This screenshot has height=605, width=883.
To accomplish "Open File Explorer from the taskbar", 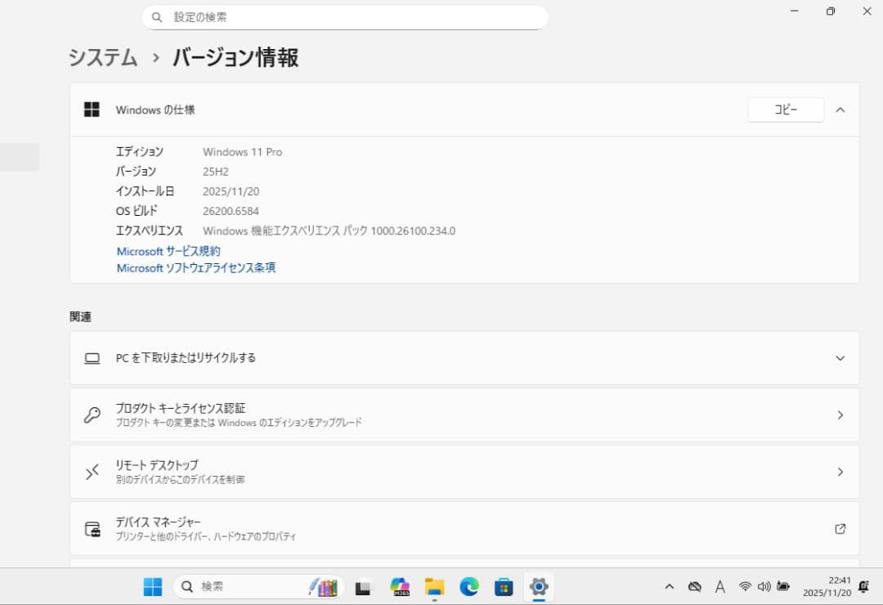I will point(434,586).
